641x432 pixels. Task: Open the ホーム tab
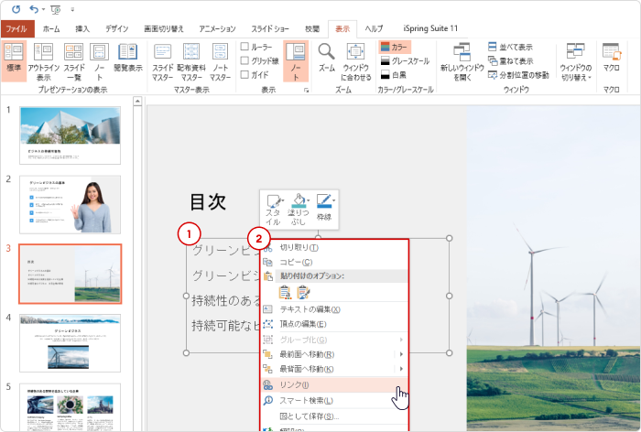[51, 29]
